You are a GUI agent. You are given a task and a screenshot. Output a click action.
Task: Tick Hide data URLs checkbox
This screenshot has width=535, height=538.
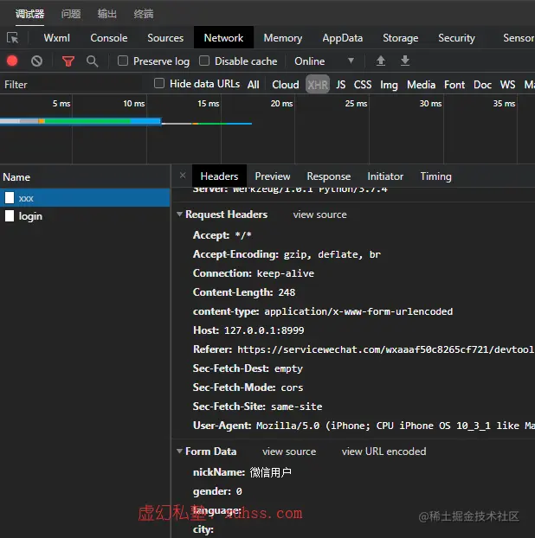click(x=159, y=83)
